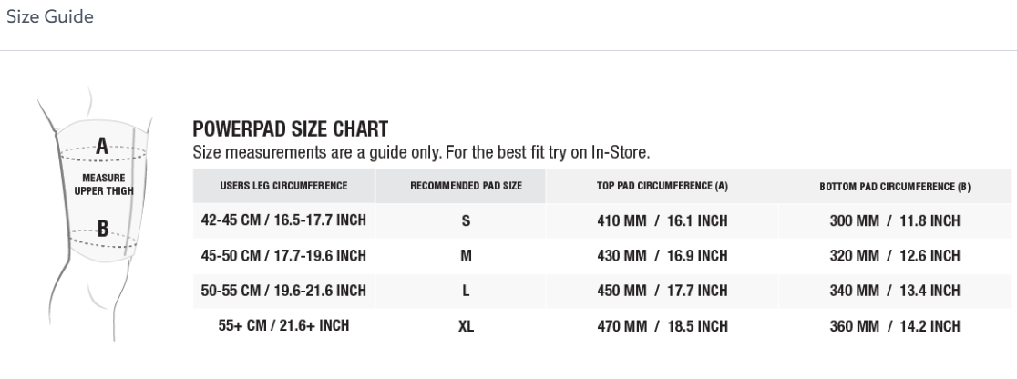Image resolution: width=1017 pixels, height=379 pixels.
Task: Click the Size Guide heading
Action: click(50, 17)
